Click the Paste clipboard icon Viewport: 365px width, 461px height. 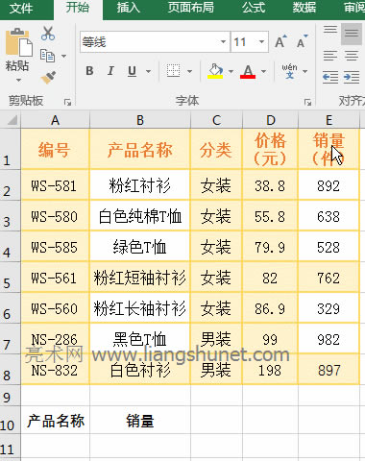tap(18, 42)
